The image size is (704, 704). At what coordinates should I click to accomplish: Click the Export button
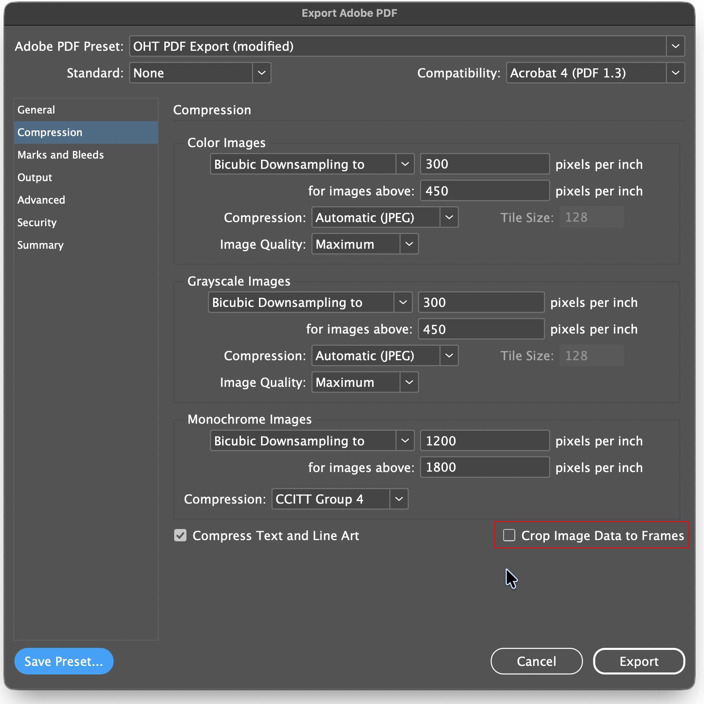638,661
